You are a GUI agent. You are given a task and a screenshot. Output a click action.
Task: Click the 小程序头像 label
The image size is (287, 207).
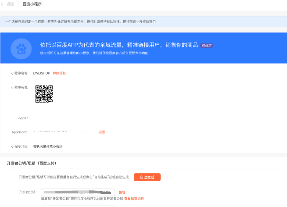tap(19, 87)
